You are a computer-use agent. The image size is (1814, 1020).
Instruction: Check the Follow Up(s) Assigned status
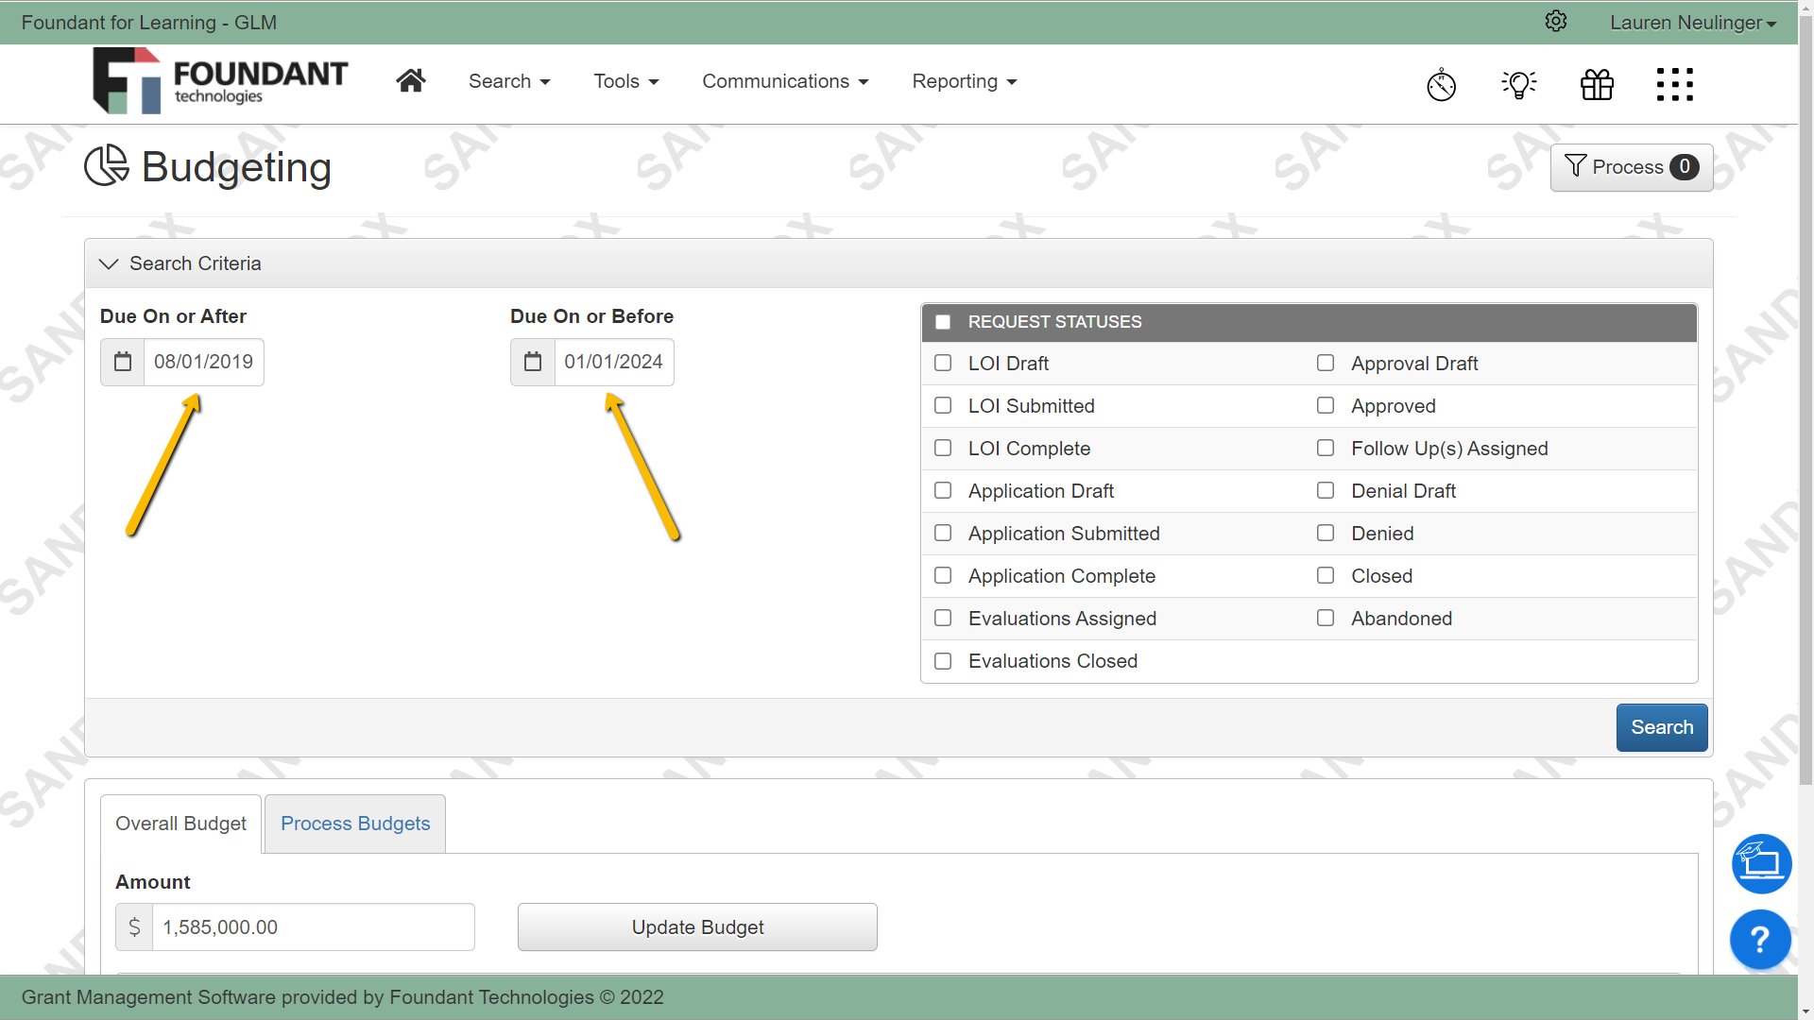[x=1326, y=448]
